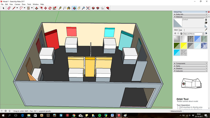The width and height of the screenshot is (210, 118).
Task: Open the Draw menu
Action: (x=24, y=4)
